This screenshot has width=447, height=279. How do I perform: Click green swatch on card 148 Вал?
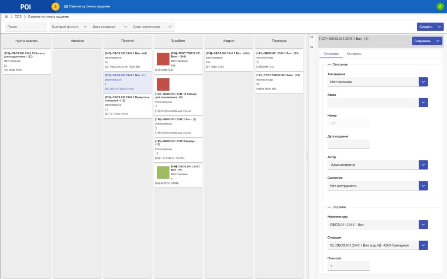(163, 173)
